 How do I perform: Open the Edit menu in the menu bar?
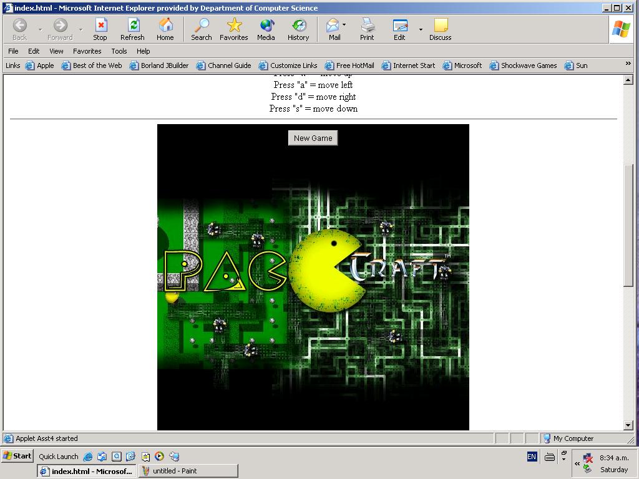34,51
